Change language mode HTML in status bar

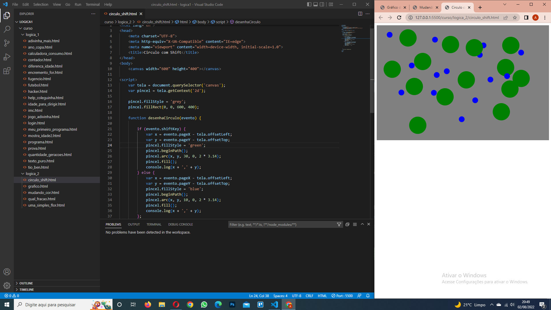point(322,296)
